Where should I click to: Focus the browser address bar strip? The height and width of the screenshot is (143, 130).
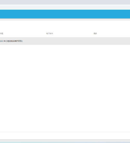tap(65, 7)
